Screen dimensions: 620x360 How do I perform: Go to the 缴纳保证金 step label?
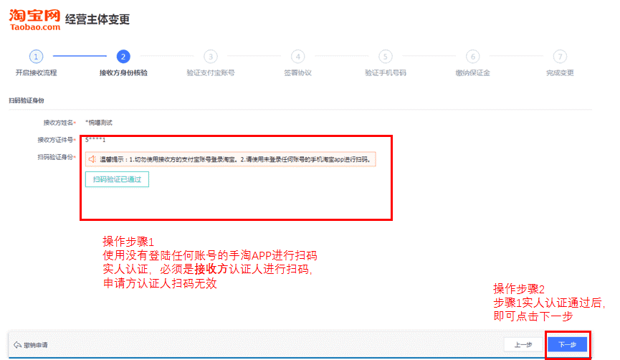point(472,73)
